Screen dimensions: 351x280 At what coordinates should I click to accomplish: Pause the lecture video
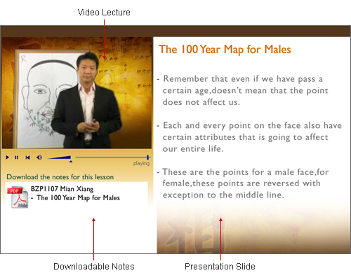[x=16, y=157]
